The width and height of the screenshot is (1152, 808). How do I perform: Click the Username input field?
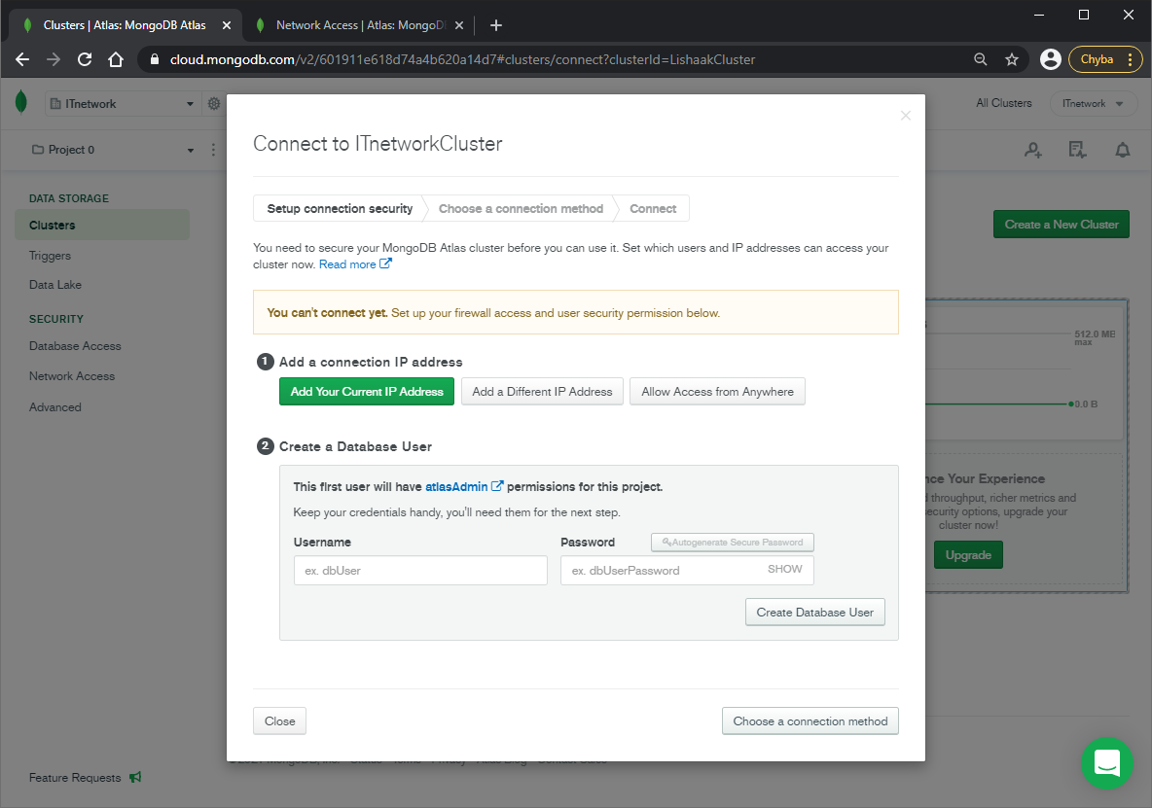[x=420, y=571]
